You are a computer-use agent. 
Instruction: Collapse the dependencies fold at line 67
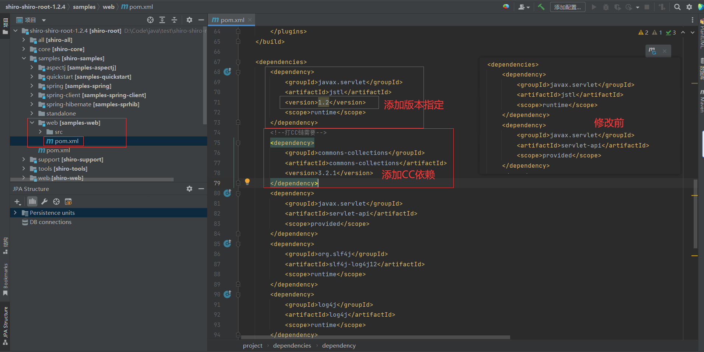(238, 62)
